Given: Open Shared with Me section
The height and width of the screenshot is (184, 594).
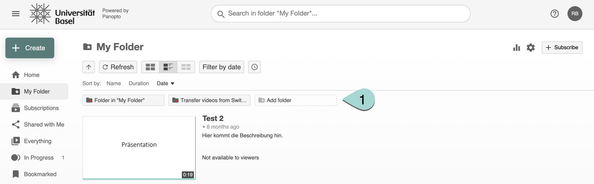Looking at the screenshot, I should pos(44,125).
